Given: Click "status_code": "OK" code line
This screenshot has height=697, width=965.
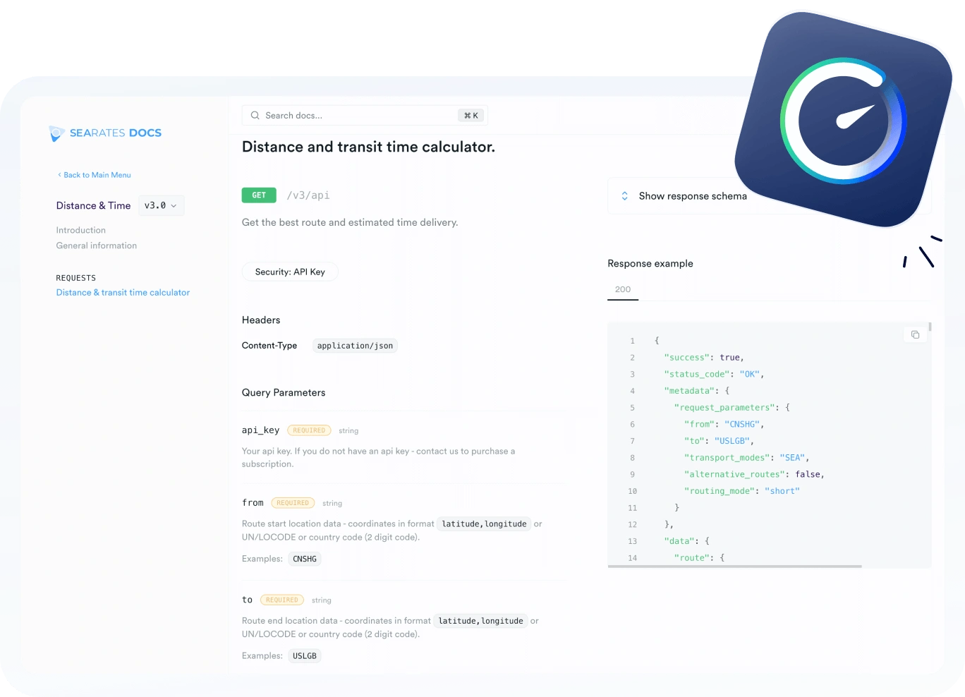Looking at the screenshot, I should click(714, 375).
